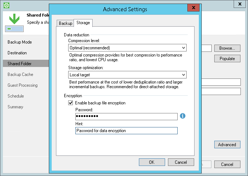The width and height of the screenshot is (248, 176).
Task: Click the Browse... button in wizard
Action: pyautogui.click(x=227, y=48)
